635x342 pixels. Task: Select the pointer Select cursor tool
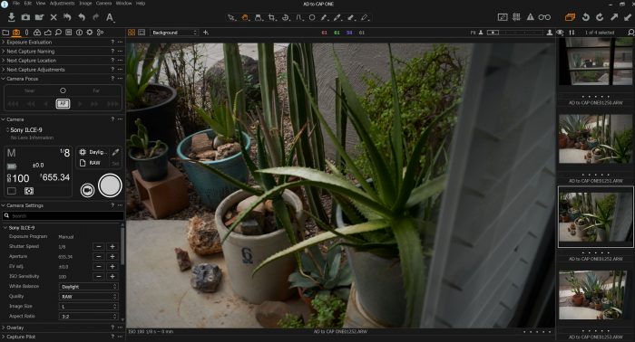coord(231,17)
